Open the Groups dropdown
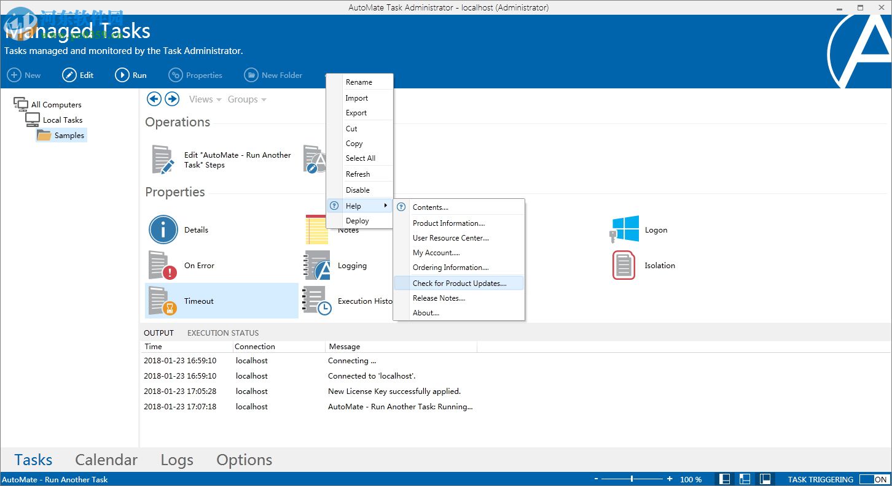The height and width of the screenshot is (486, 892). coord(247,99)
